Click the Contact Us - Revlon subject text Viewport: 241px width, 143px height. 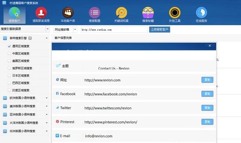(114, 68)
